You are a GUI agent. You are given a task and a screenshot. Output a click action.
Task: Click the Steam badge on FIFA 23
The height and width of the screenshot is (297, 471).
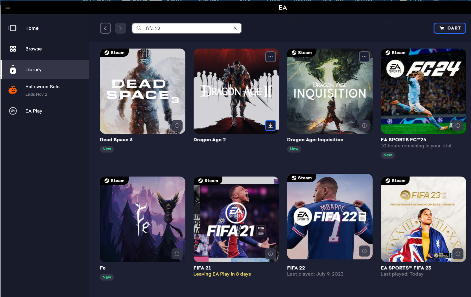(395, 181)
